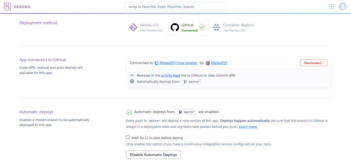Click the inline master code in Every push text
351x163 pixels.
(x=154, y=121)
